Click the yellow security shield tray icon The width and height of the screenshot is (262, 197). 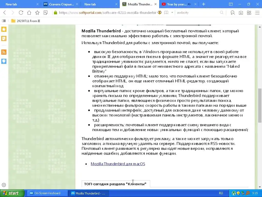(x=238, y=193)
